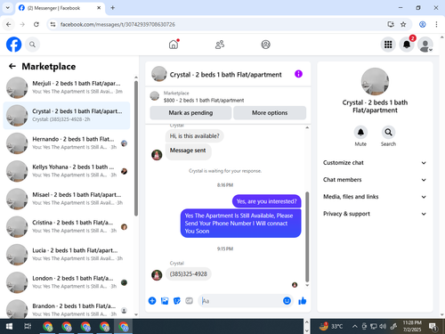Select the Messenger | Facebook tab
This screenshot has height=334, width=445.
click(60, 8)
